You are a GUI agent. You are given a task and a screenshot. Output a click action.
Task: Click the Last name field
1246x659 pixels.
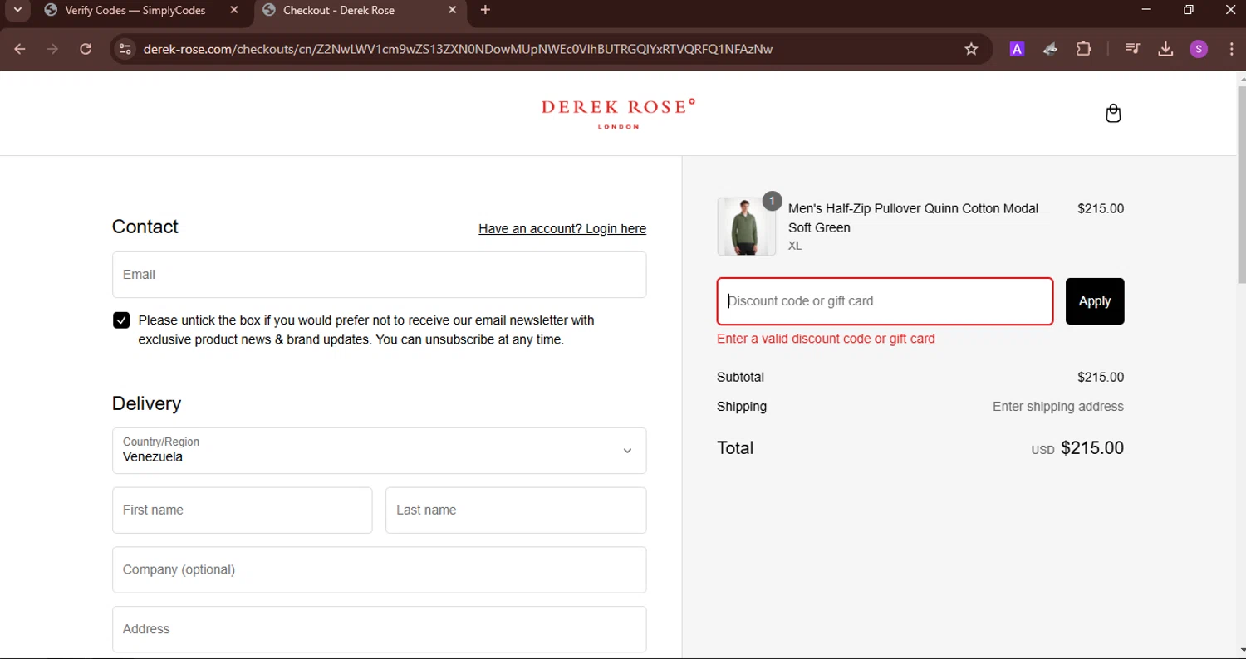516,510
